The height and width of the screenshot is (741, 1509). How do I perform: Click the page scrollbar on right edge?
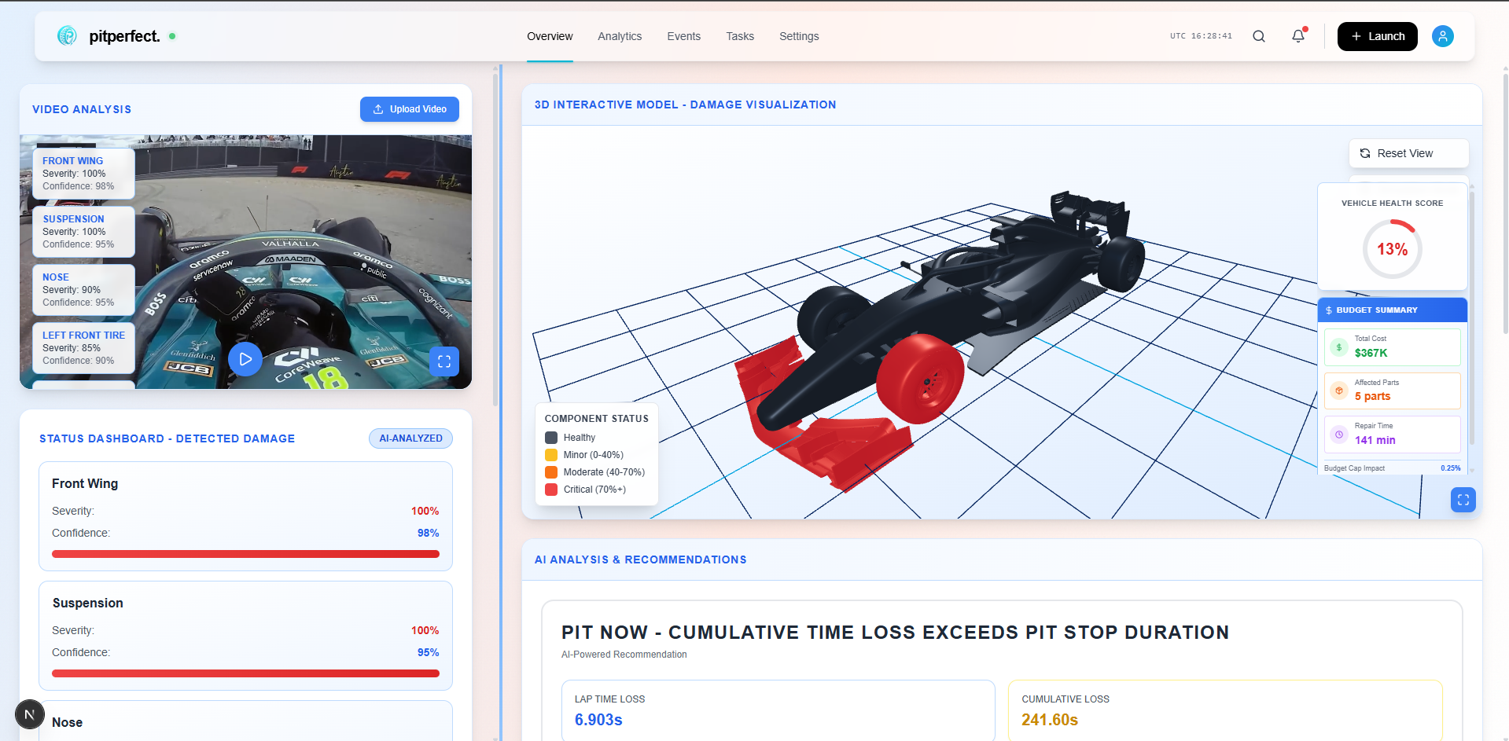coord(1505,204)
